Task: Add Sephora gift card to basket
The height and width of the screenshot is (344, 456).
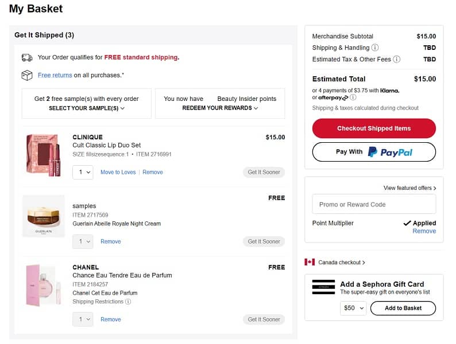Action: [403, 308]
